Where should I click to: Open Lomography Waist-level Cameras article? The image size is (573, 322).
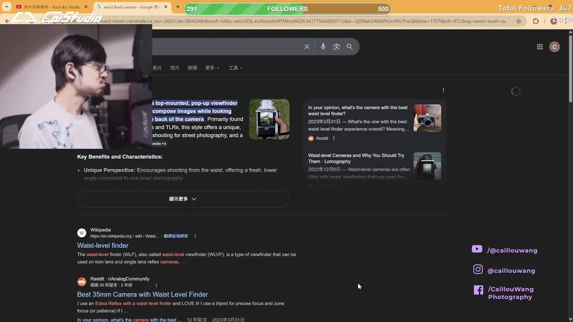coord(356,158)
